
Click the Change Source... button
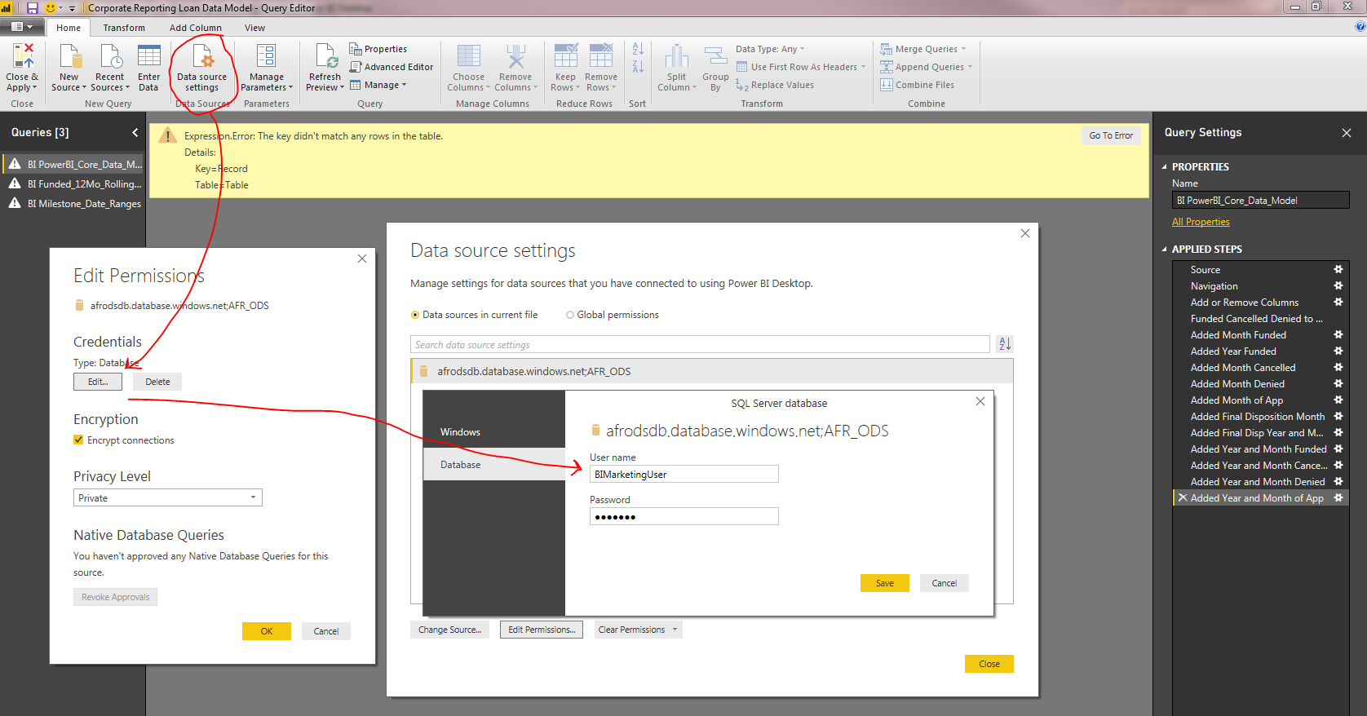point(449,630)
